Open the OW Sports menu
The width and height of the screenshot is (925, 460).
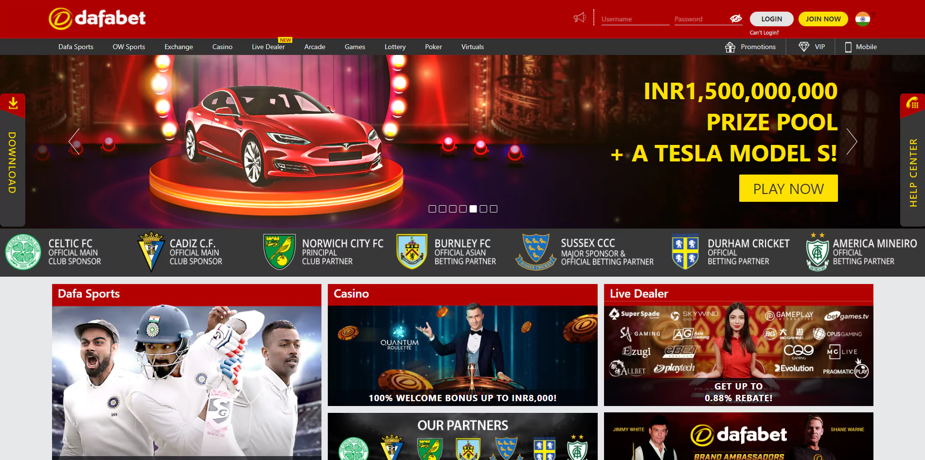(x=129, y=47)
